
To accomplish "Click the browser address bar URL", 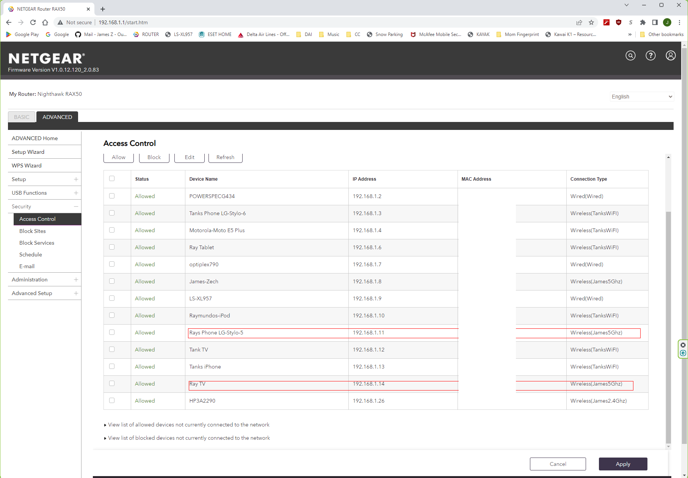I will 123,22.
